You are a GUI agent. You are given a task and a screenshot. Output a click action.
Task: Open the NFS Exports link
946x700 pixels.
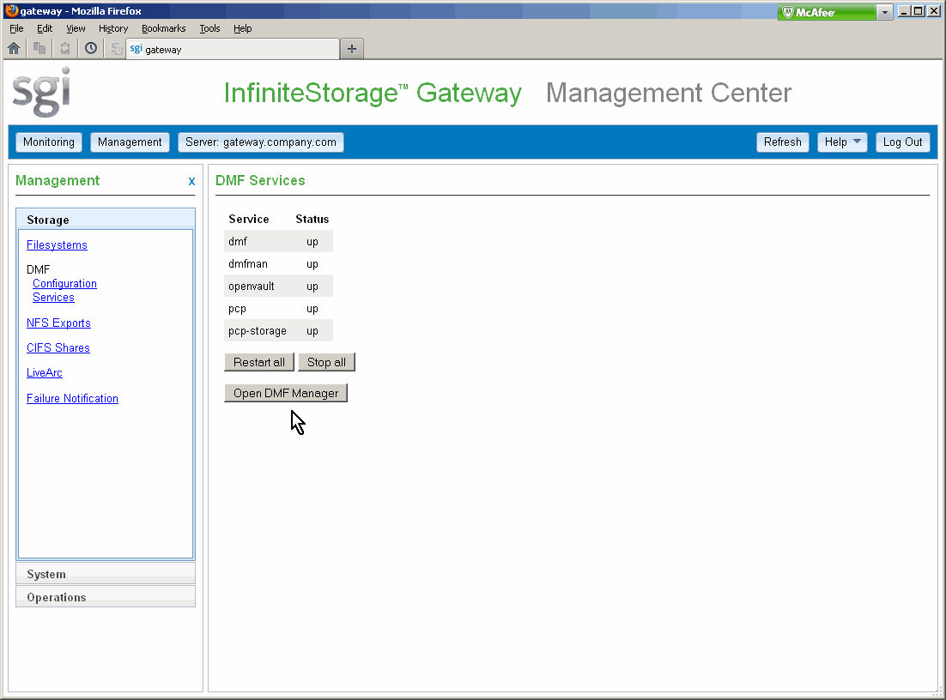click(x=58, y=323)
